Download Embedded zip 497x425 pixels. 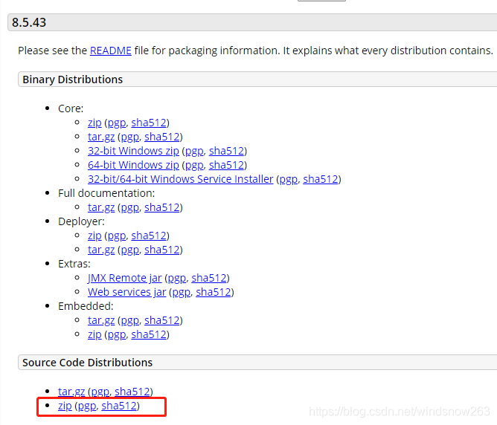coord(94,334)
